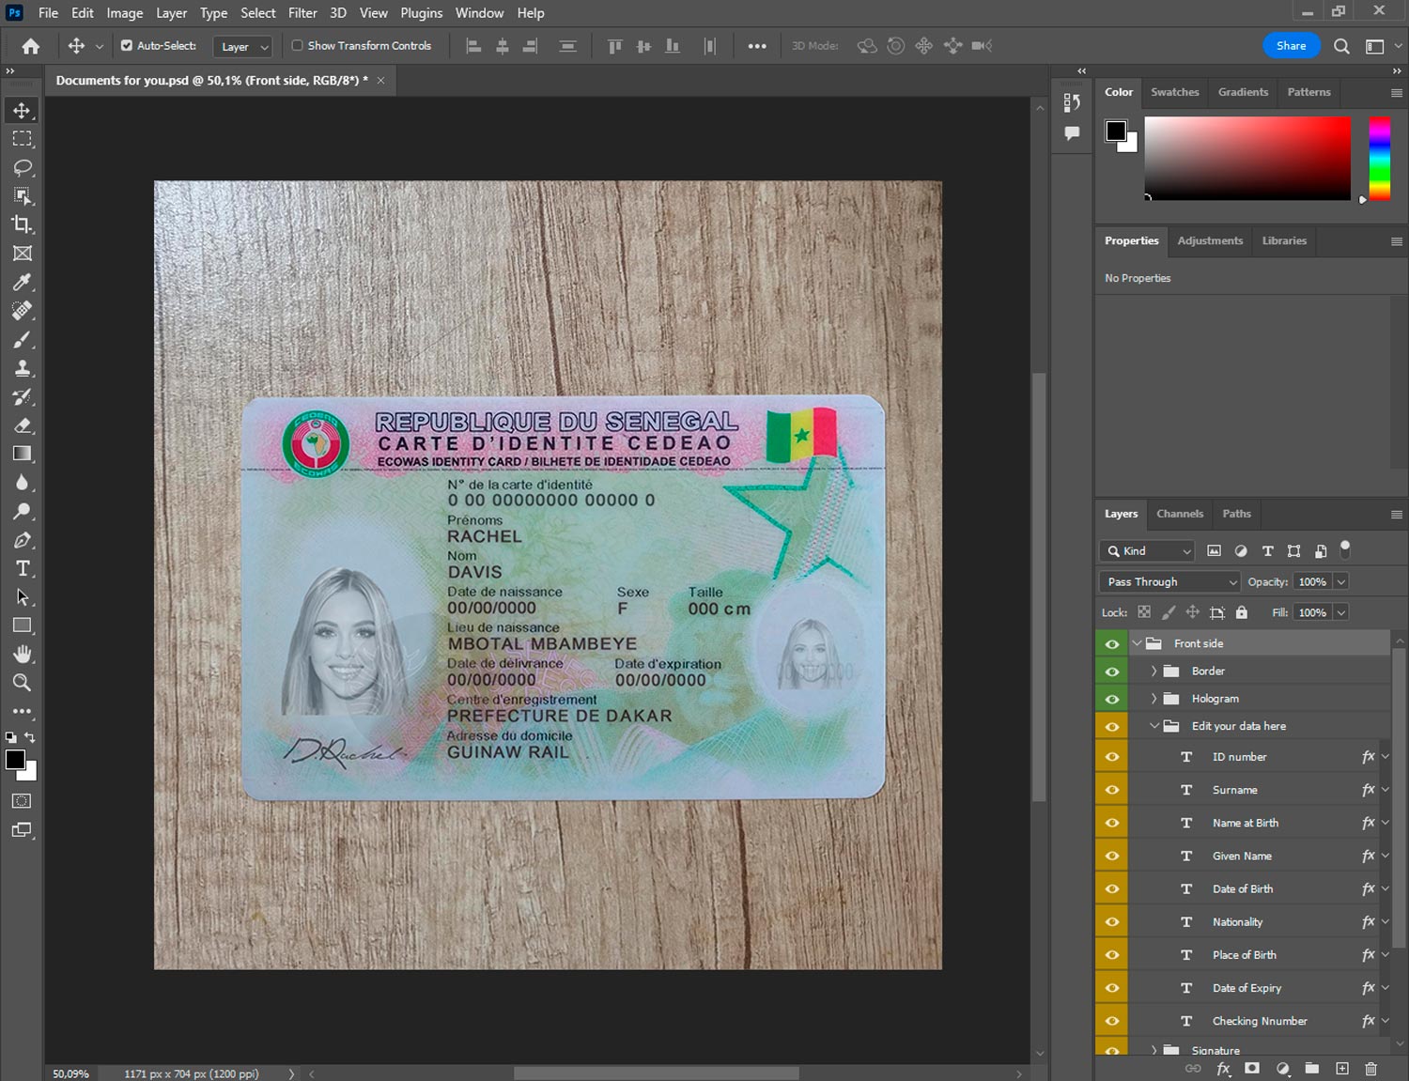The width and height of the screenshot is (1409, 1081).
Task: Hide the Hologram layer group
Action: tap(1112, 699)
